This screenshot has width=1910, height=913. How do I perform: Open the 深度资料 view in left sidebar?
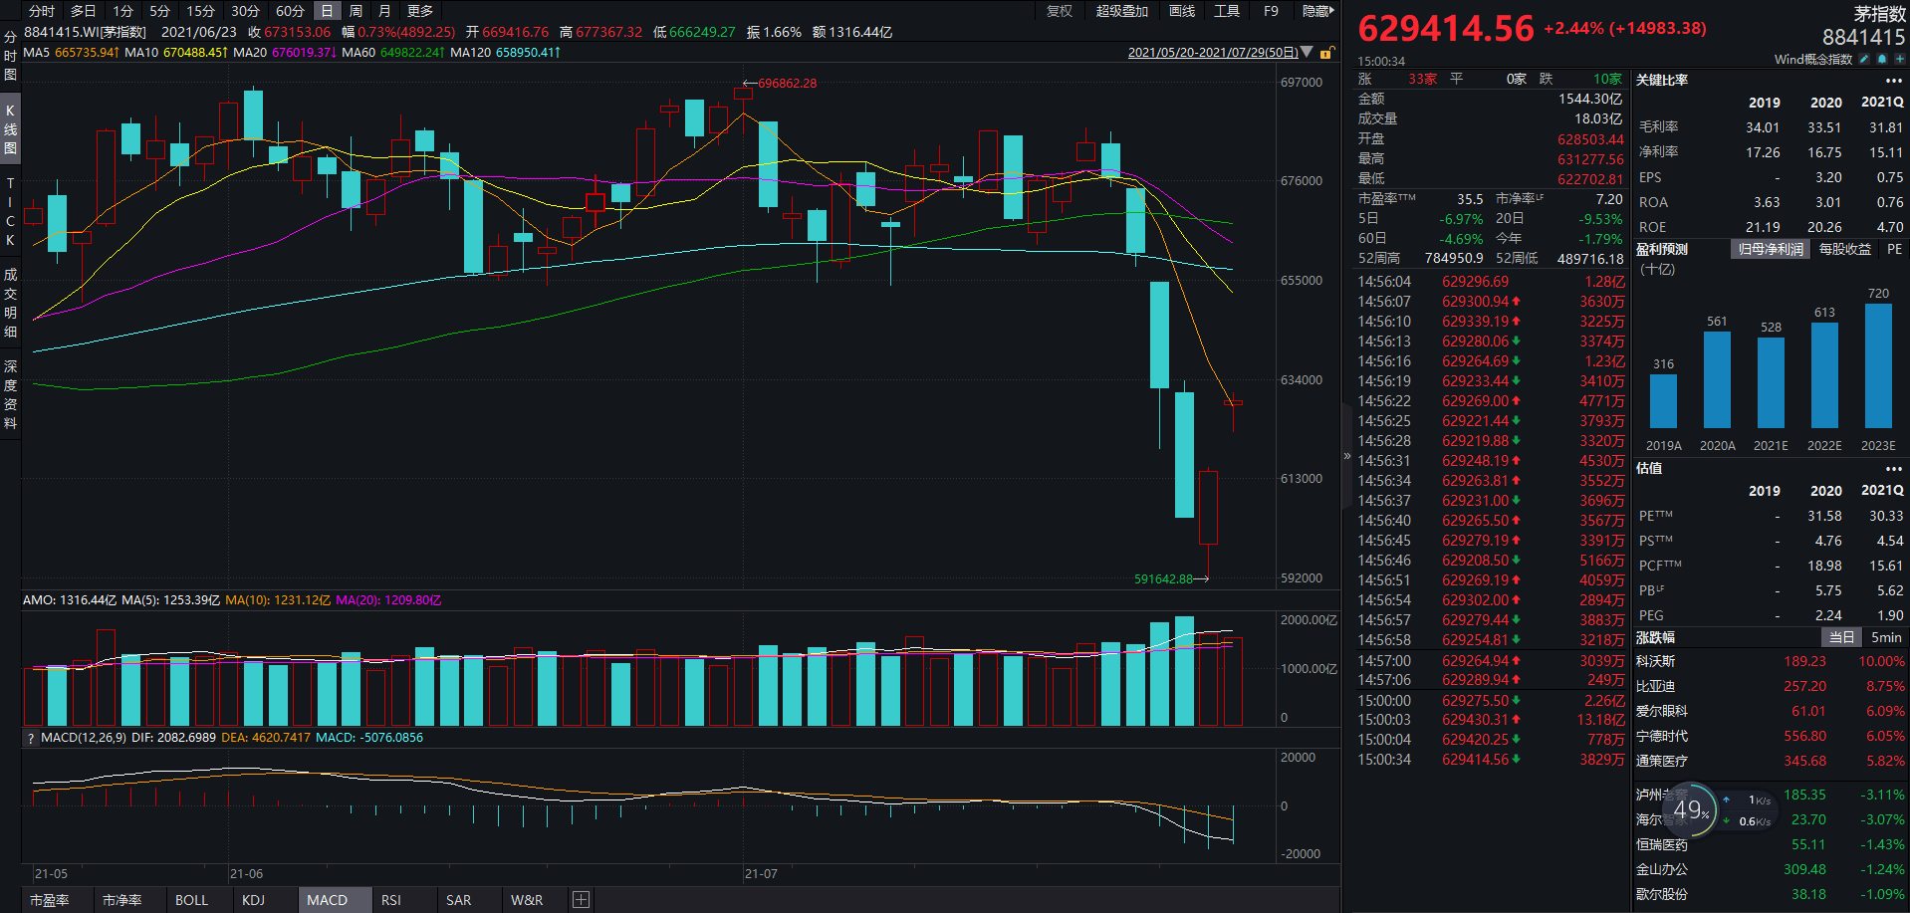[10, 395]
